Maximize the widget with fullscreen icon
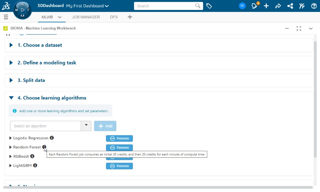Viewport: 320px width, 192px height. pyautogui.click(x=299, y=28)
